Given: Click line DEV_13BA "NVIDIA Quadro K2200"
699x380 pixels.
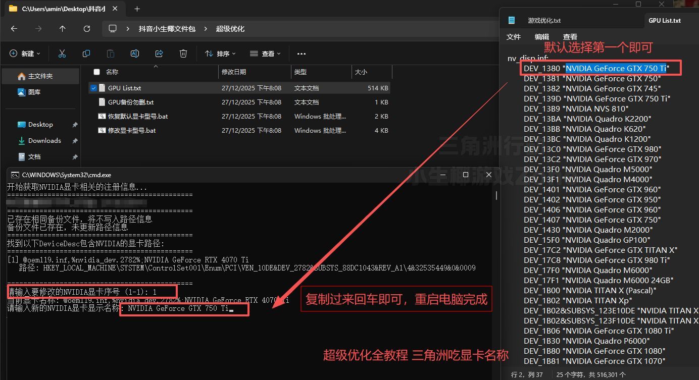Looking at the screenshot, I should pos(587,119).
